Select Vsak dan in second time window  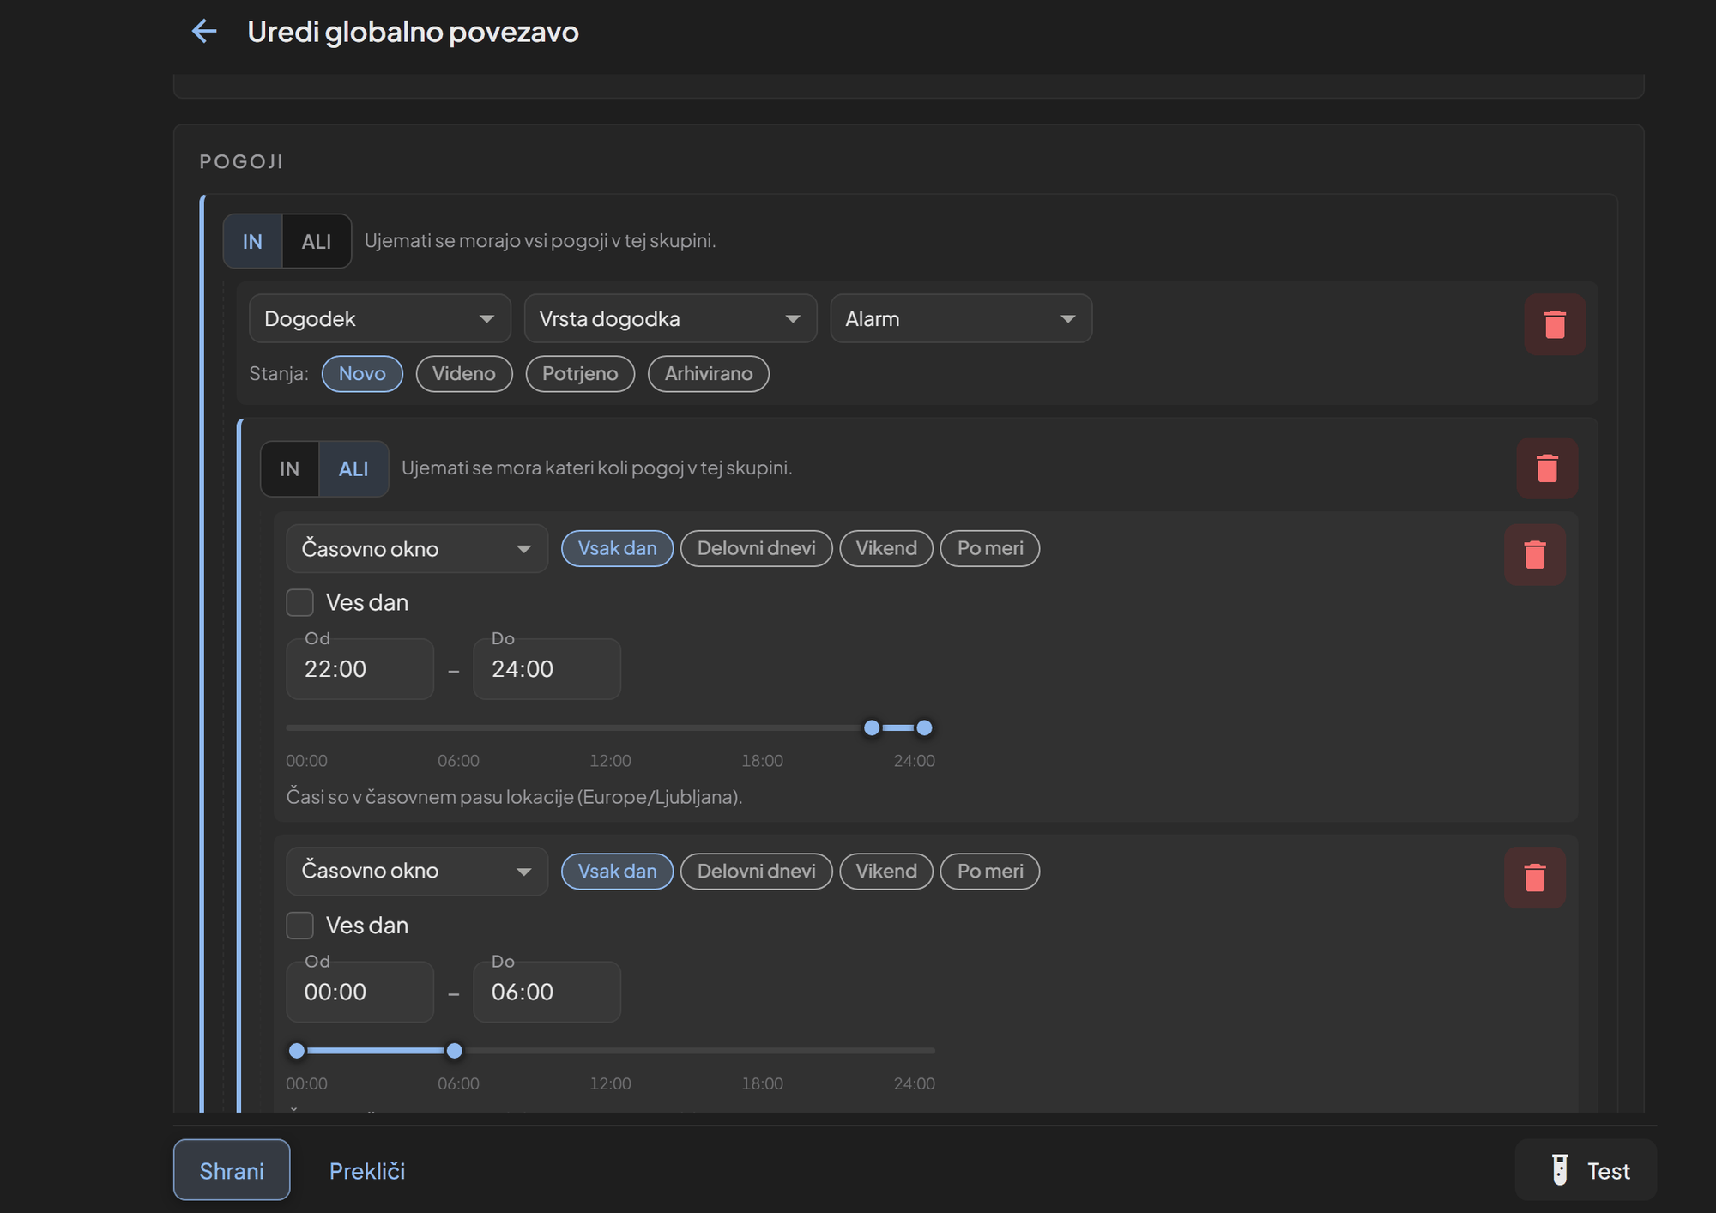pyautogui.click(x=618, y=872)
